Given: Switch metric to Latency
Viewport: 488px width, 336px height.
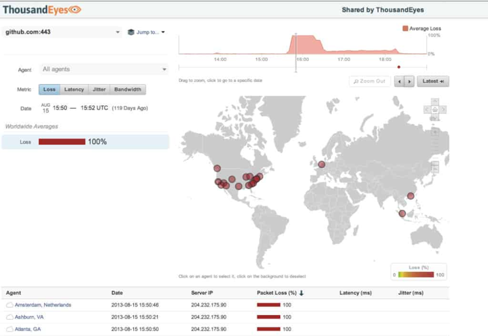Looking at the screenshot, I should click(74, 89).
